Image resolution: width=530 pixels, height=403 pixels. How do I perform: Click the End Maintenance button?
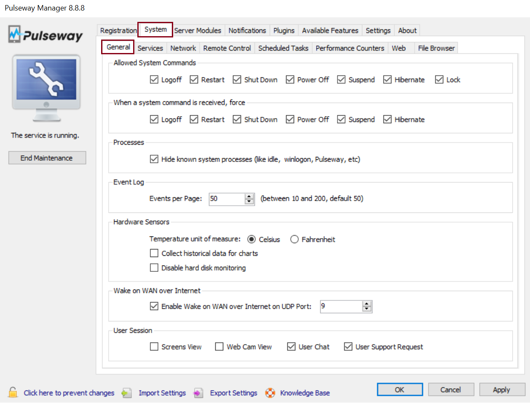47,158
